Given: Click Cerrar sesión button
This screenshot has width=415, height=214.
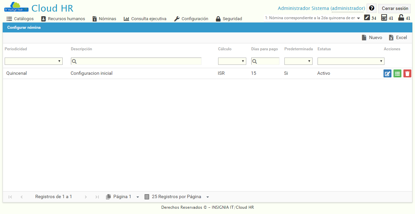Looking at the screenshot, I should tap(394, 8).
